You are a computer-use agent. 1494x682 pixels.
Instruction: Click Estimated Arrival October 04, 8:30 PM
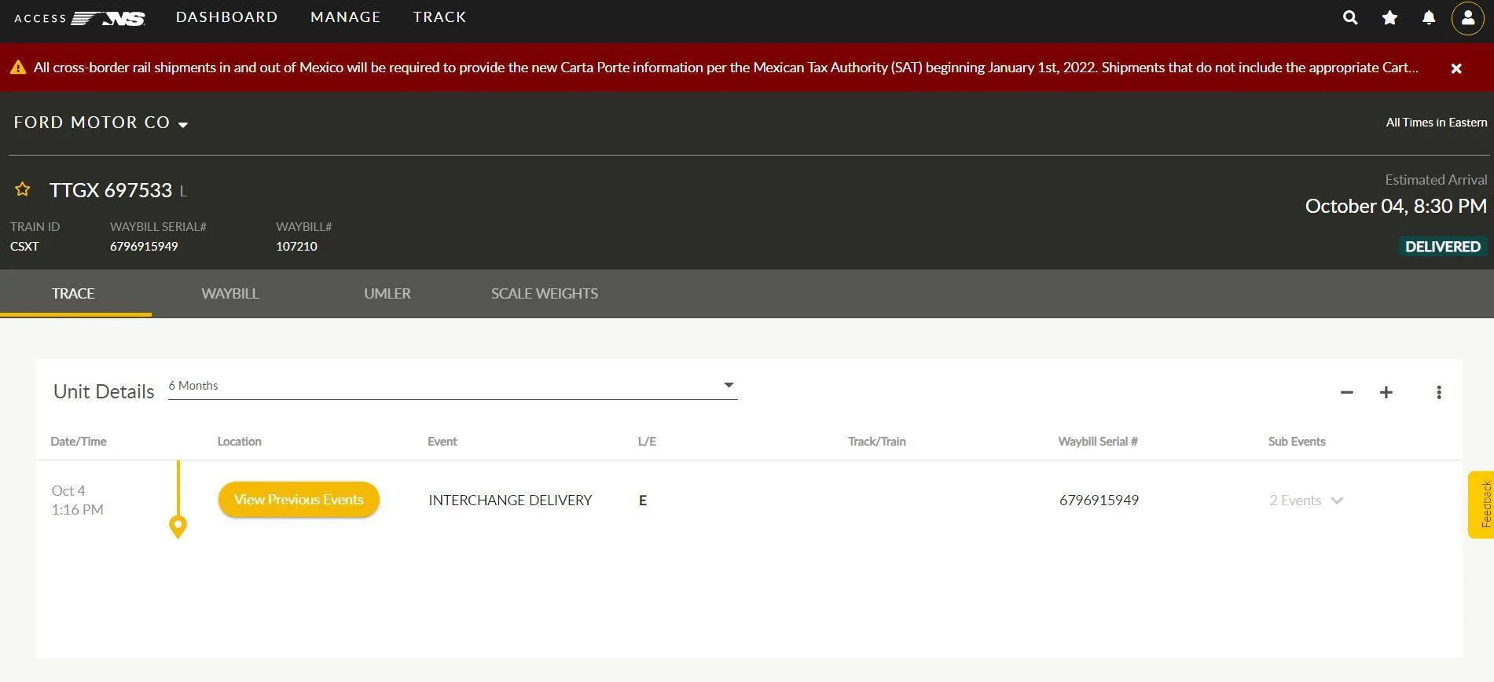pos(1396,206)
